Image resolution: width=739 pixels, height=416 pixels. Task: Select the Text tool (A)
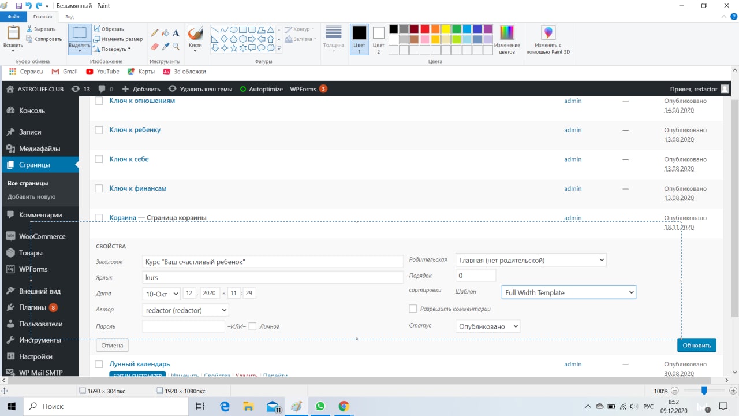pos(176,33)
